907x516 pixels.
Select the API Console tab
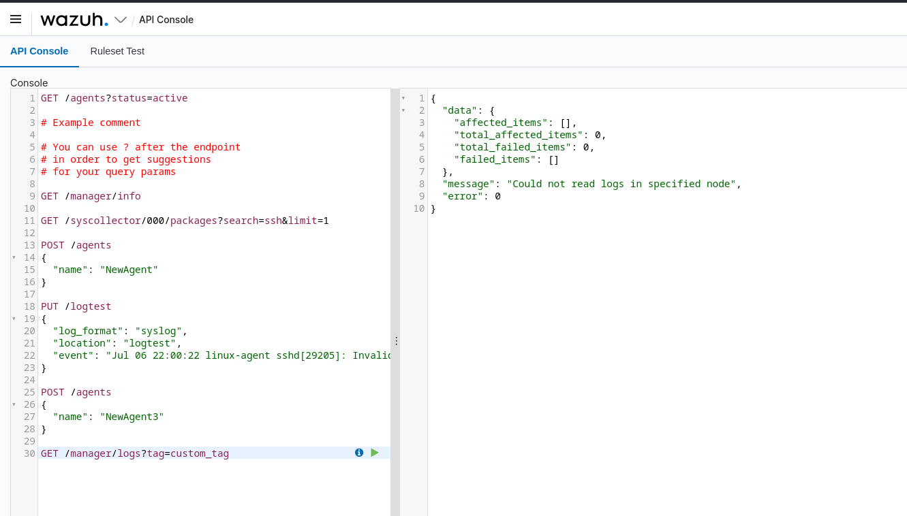click(39, 51)
